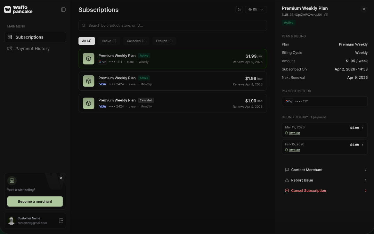Open the active monthly Visa subscription card
The image size is (374, 234).
[x=172, y=81]
